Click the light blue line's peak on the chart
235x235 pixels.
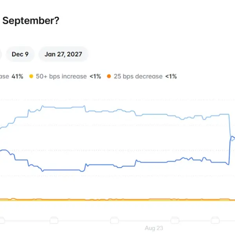43,106
